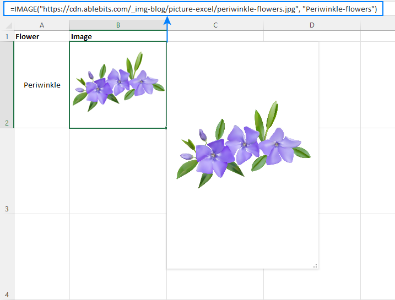The width and height of the screenshot is (395, 300).
Task: Select empty cell B4
Action: [x=118, y=257]
